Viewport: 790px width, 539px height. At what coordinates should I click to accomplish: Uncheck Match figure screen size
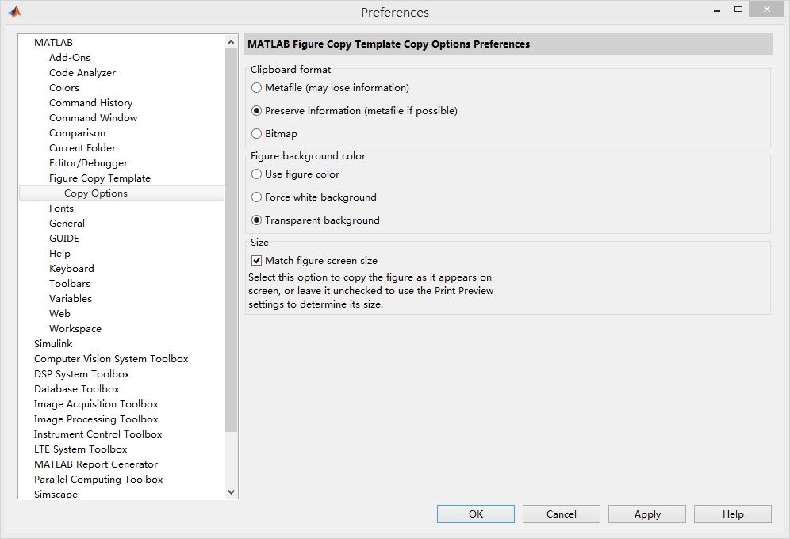256,259
